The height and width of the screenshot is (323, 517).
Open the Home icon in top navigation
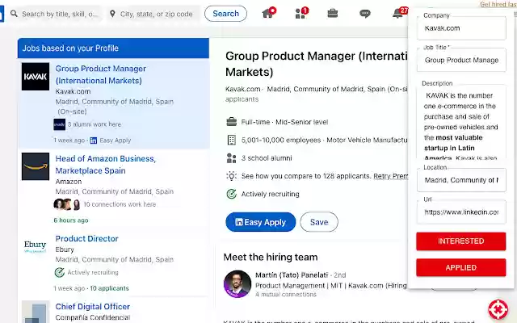(268, 13)
